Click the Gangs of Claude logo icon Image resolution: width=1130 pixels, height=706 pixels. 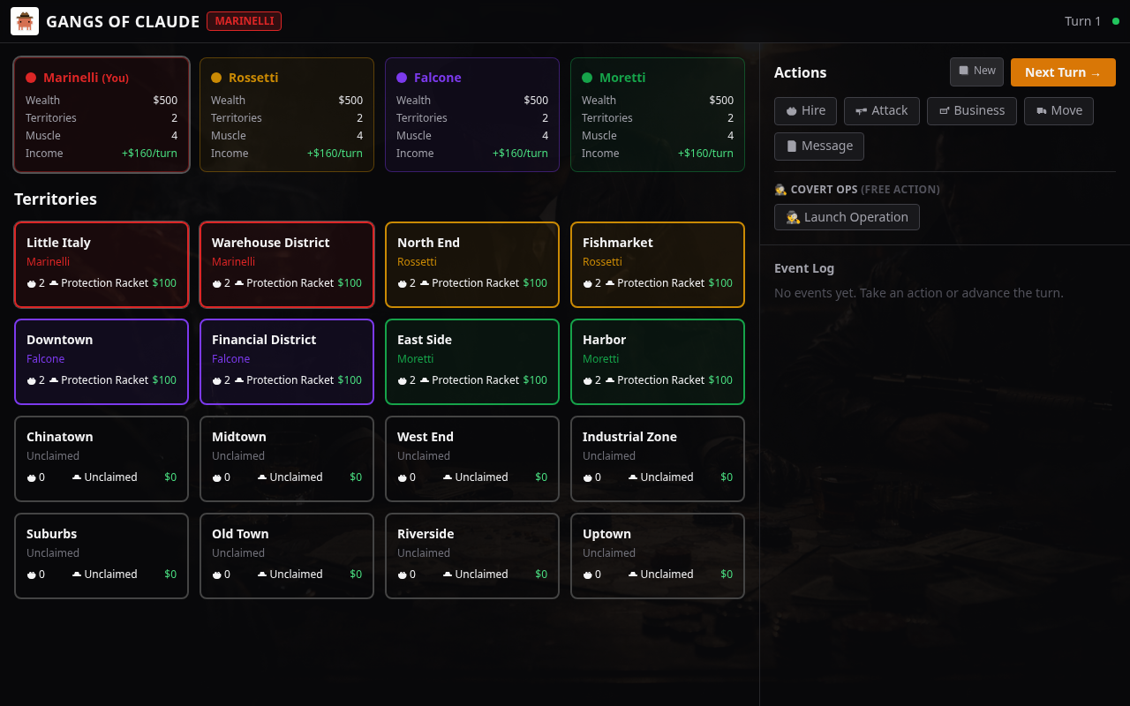pyautogui.click(x=25, y=21)
